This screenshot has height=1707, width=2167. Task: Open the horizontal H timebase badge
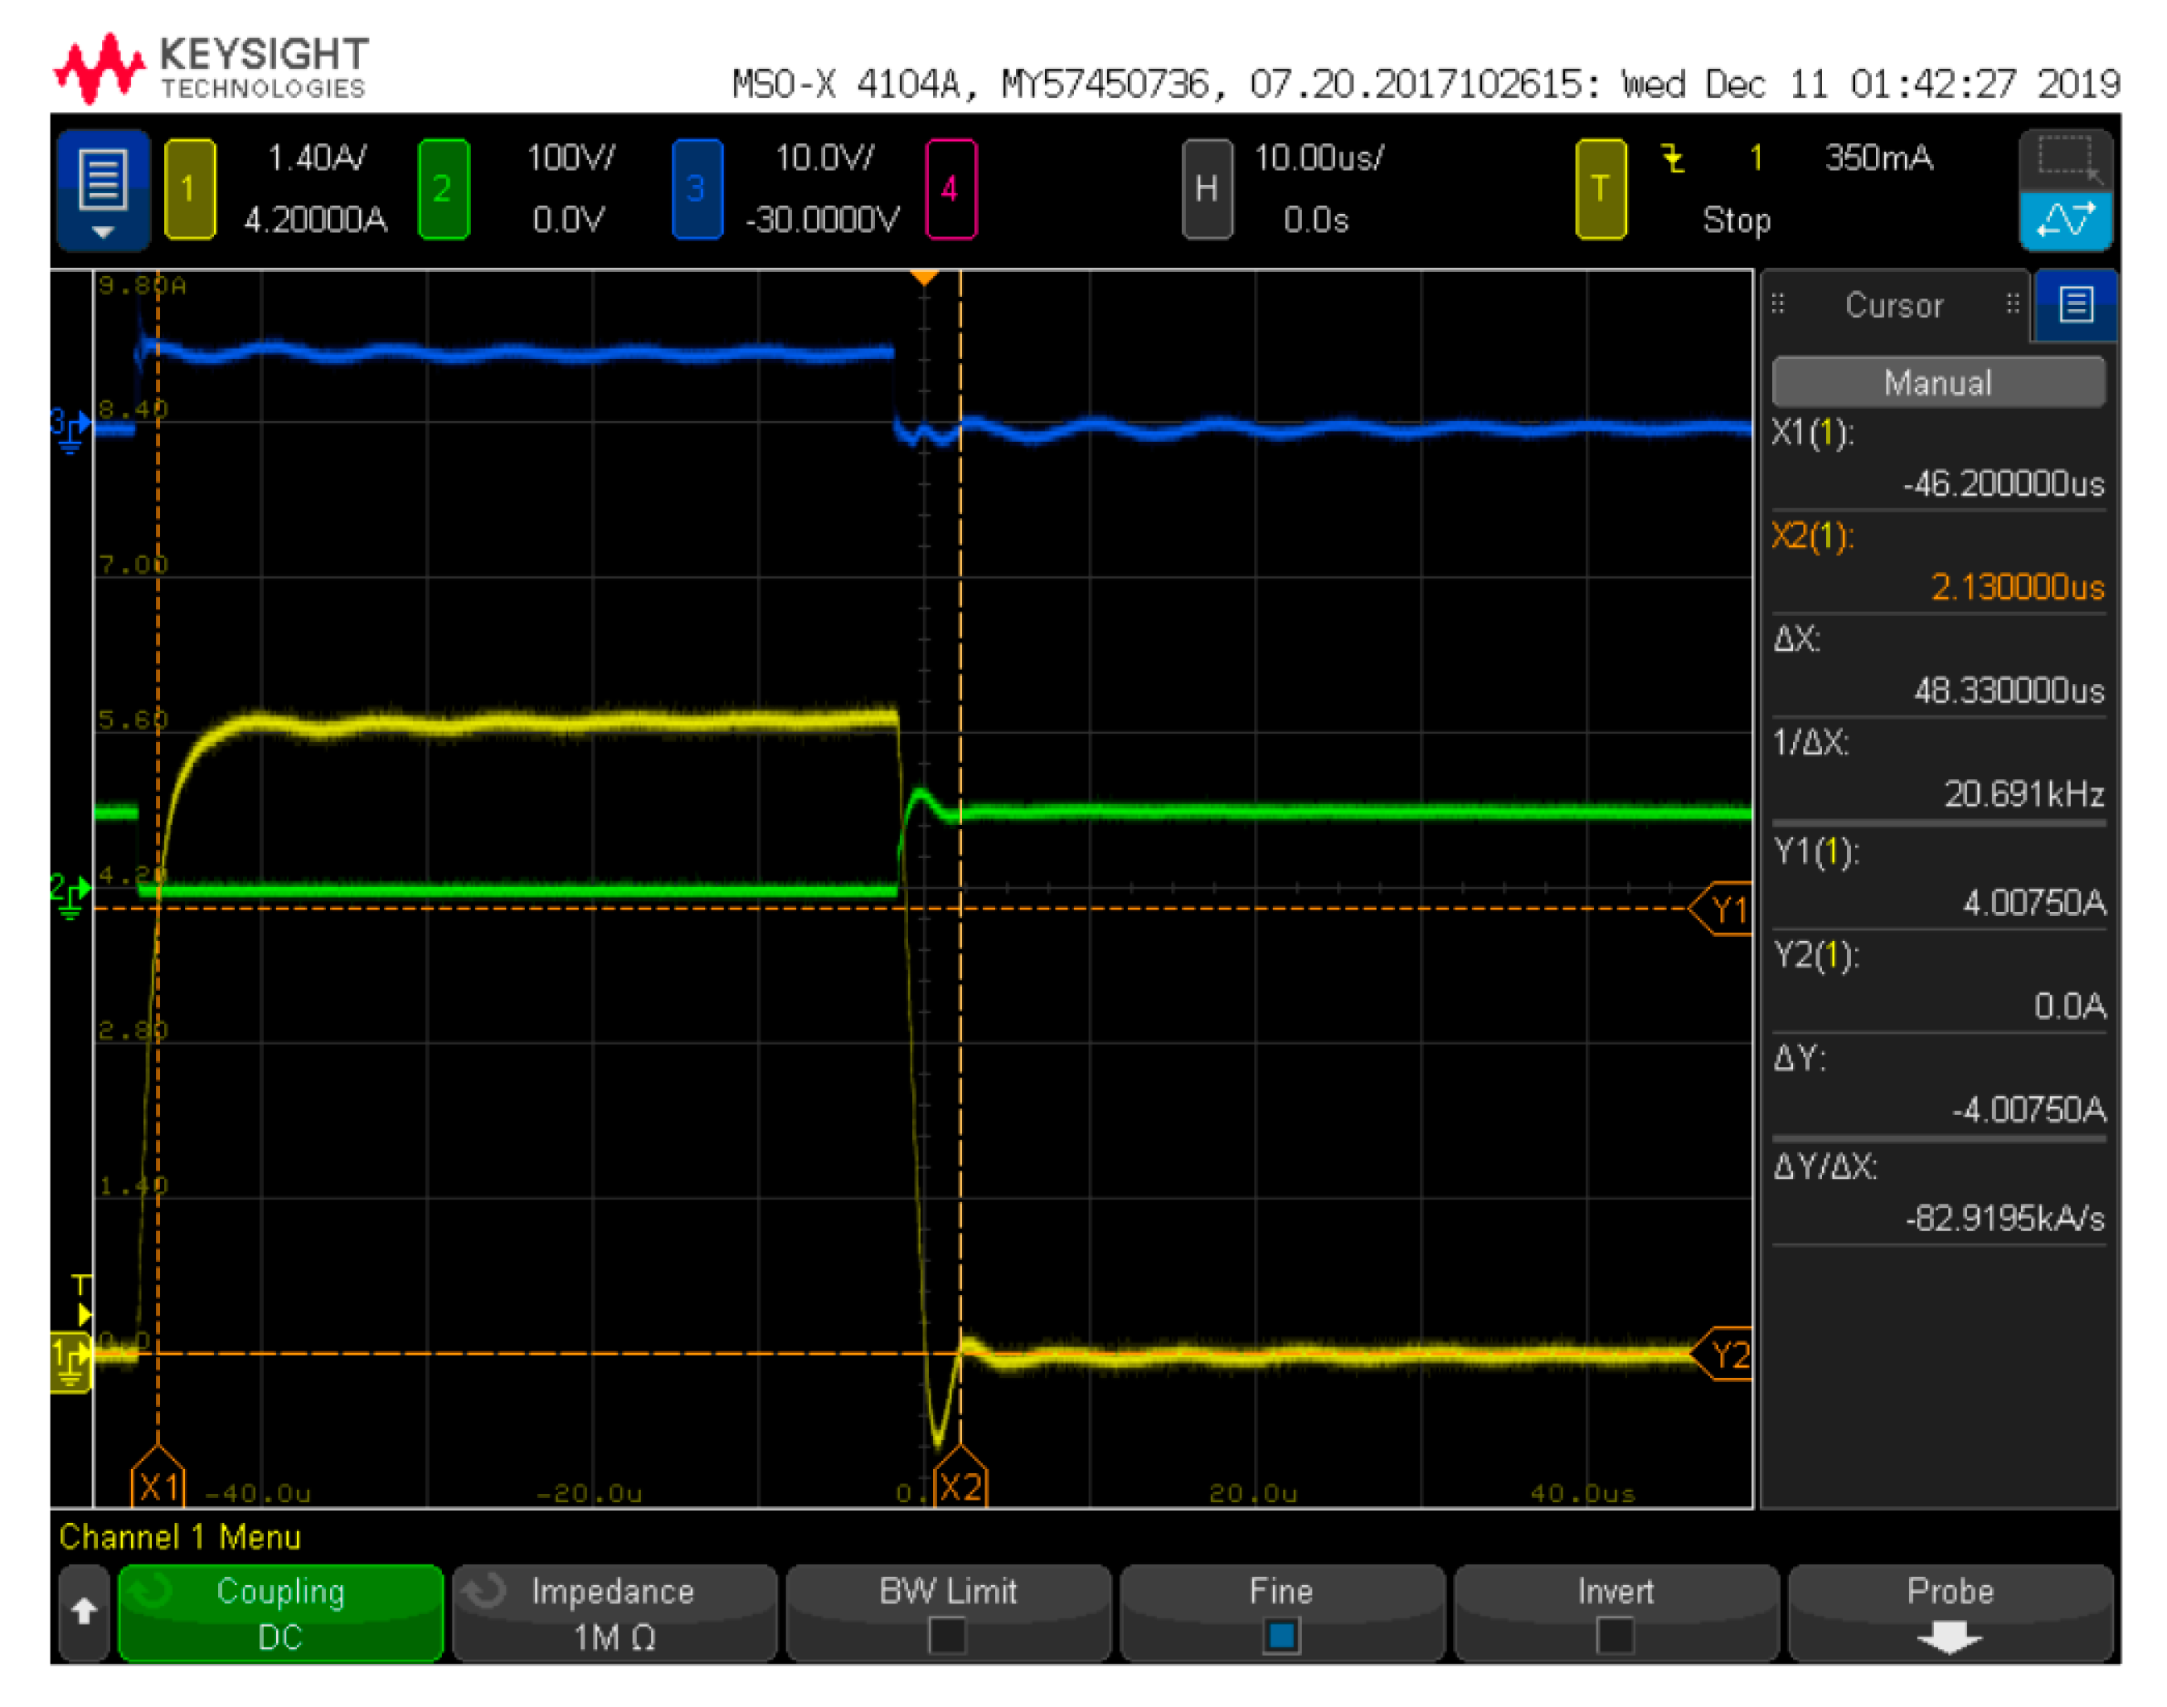[x=1206, y=188]
